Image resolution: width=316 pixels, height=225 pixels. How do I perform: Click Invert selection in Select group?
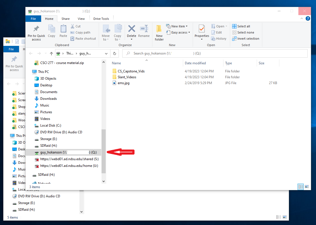pos(246,39)
